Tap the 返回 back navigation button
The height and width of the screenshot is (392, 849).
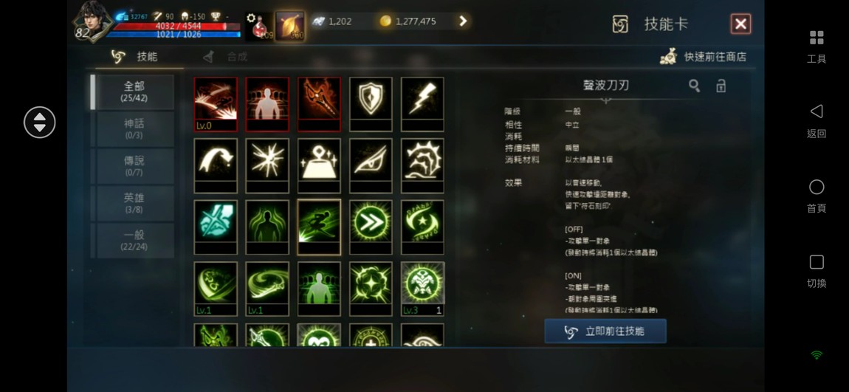(817, 122)
